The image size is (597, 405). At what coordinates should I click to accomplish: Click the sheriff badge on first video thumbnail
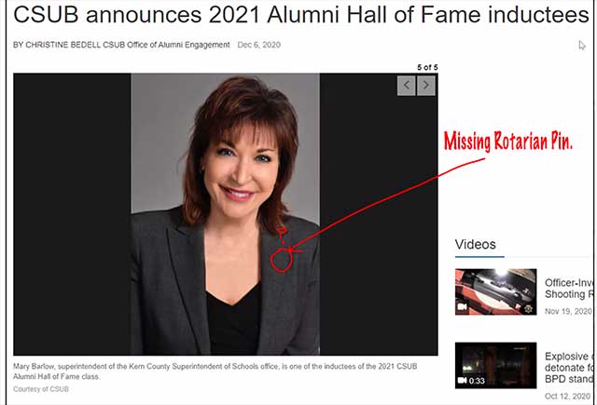point(528,308)
